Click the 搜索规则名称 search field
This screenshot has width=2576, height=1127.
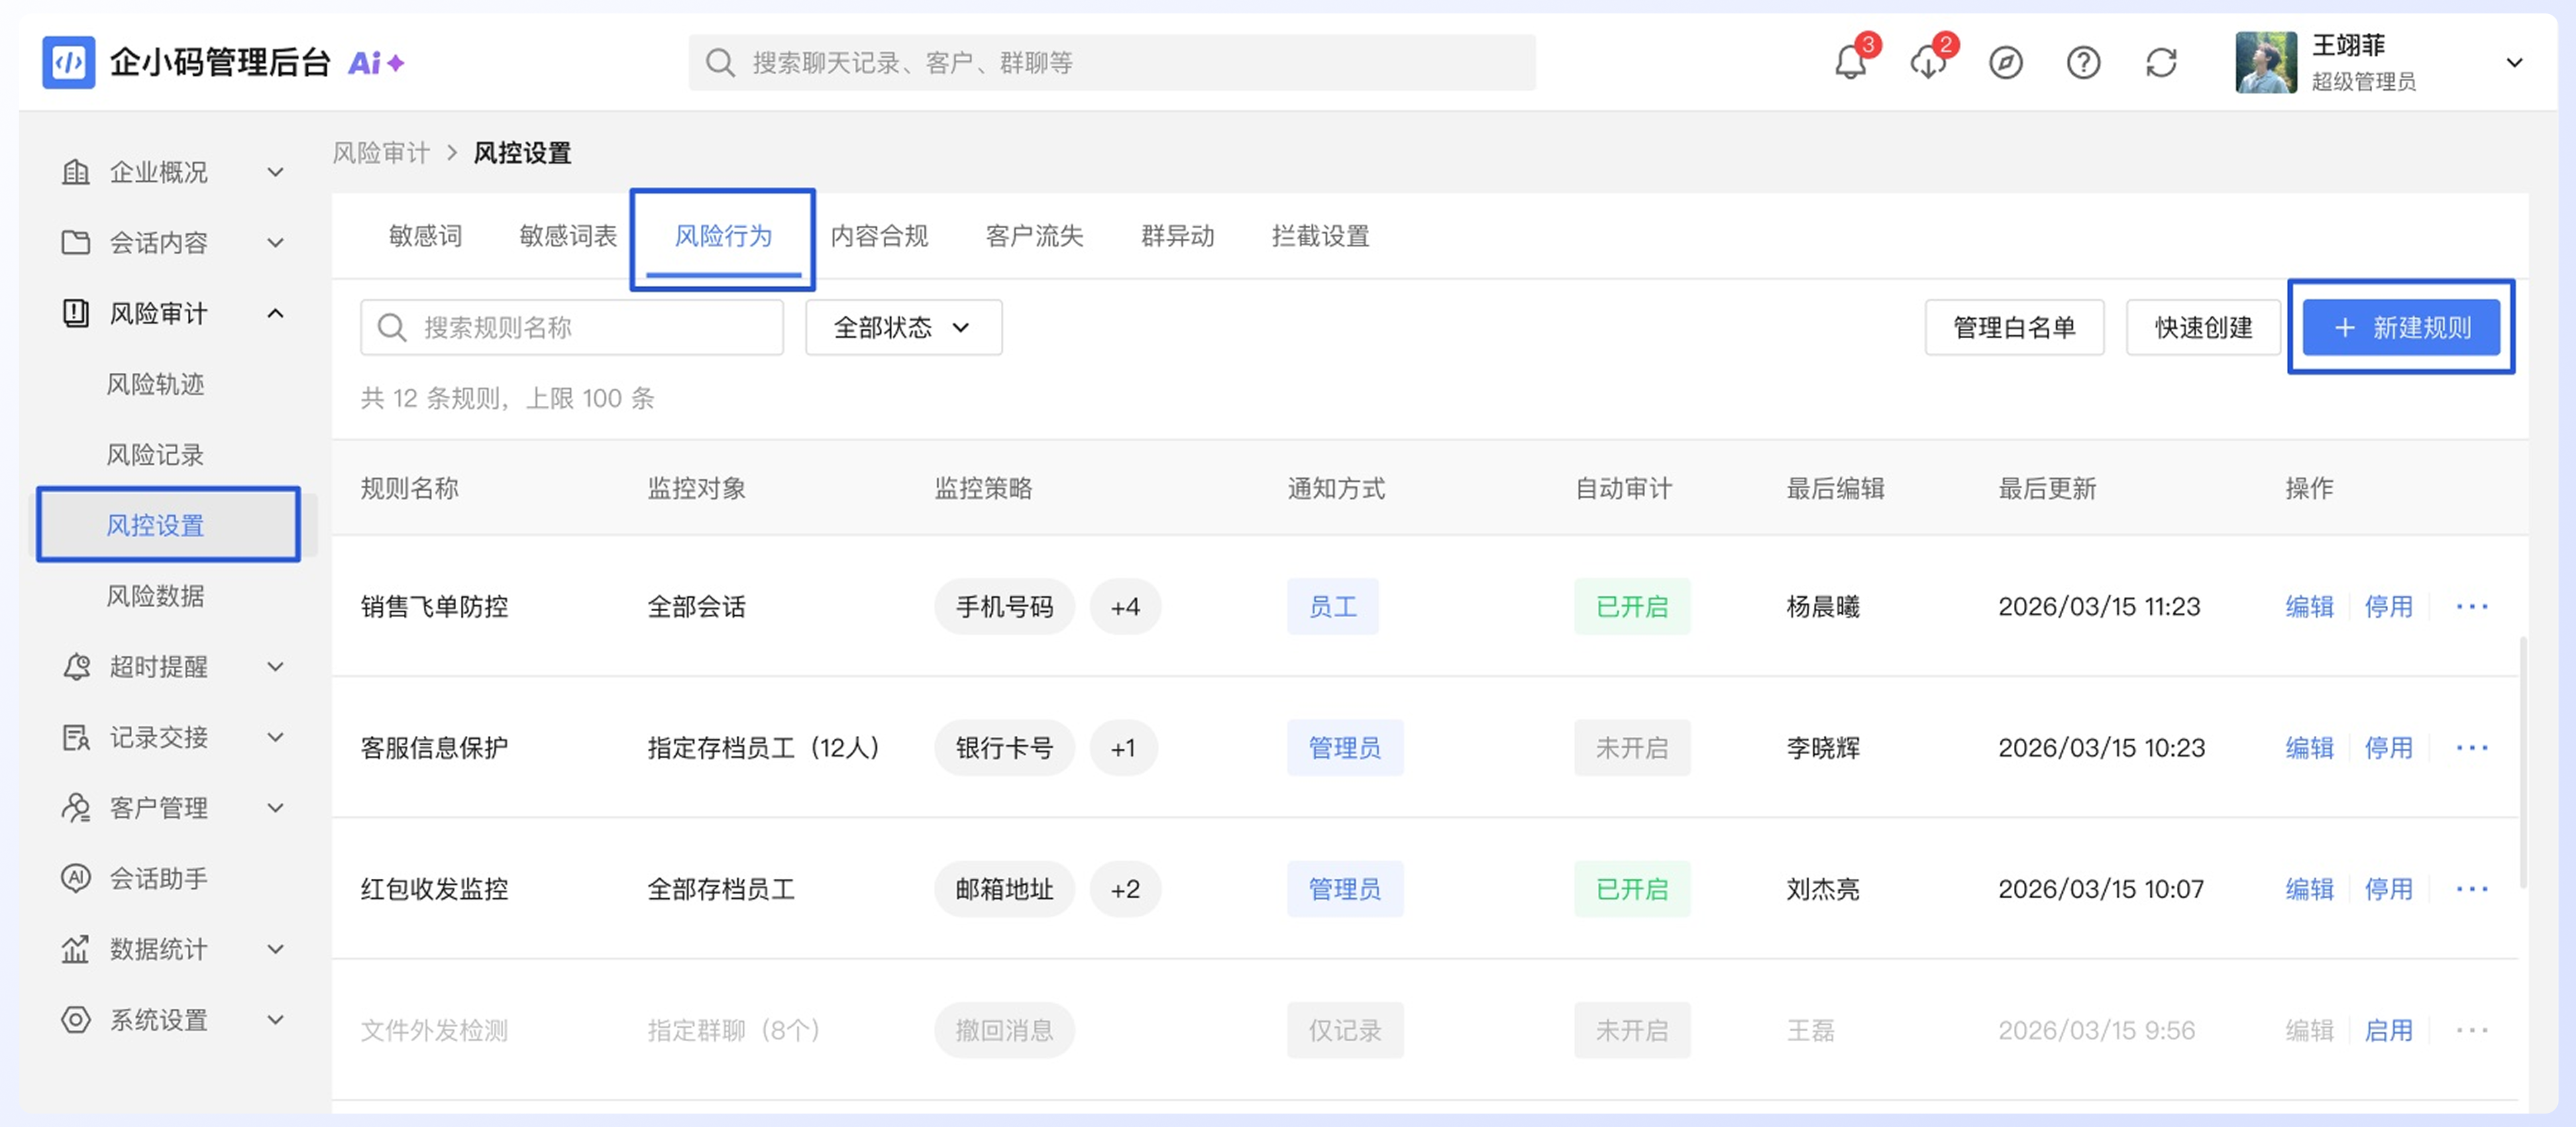click(572, 327)
